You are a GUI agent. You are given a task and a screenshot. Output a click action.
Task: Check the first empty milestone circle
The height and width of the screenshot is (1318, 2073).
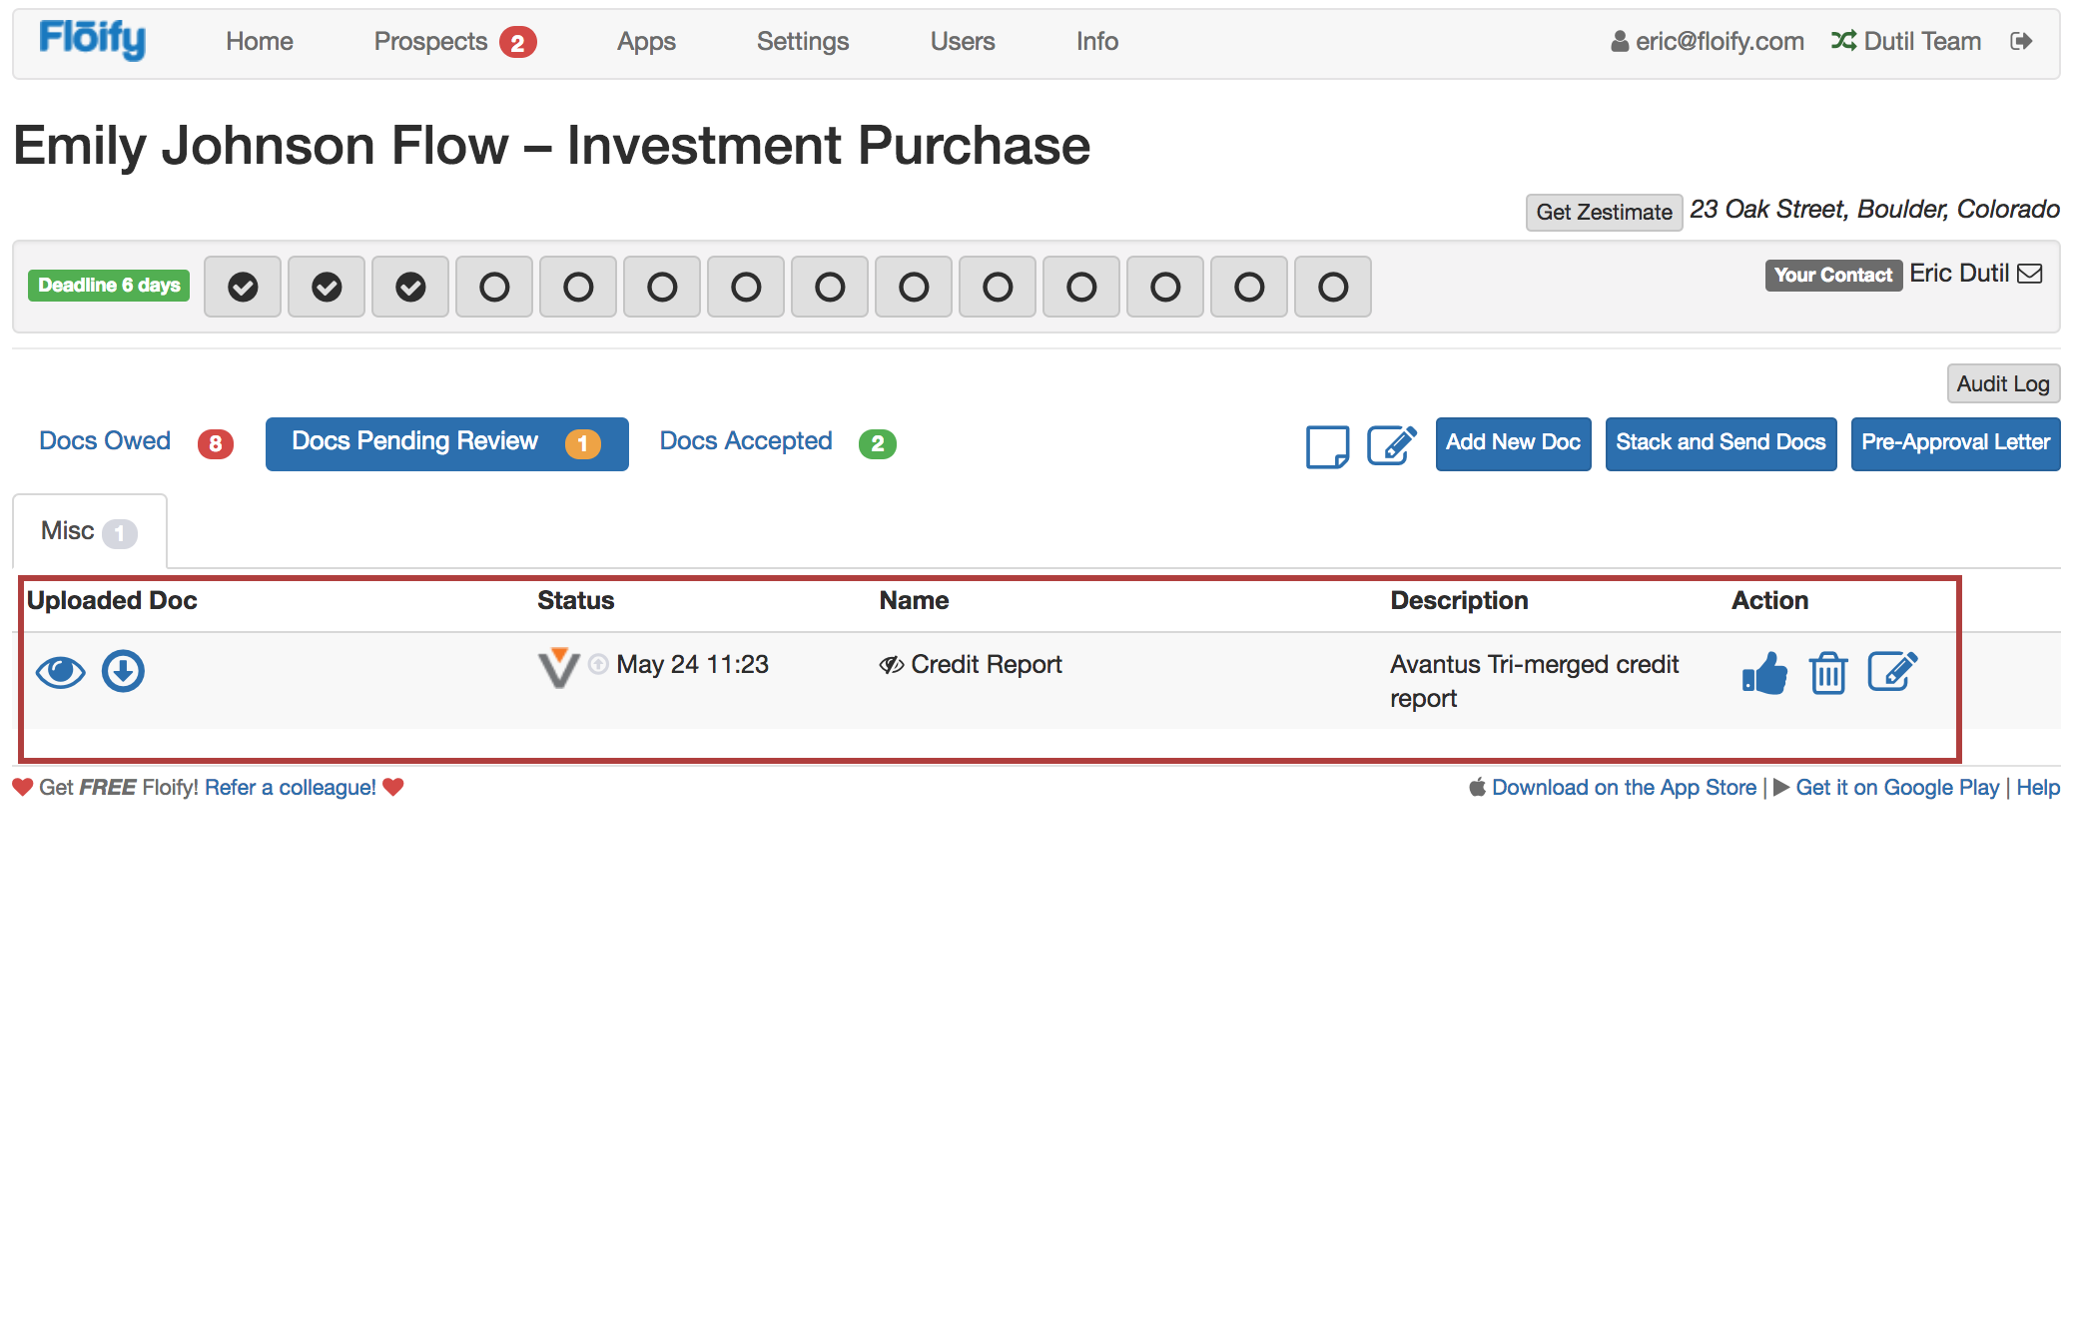pos(494,288)
